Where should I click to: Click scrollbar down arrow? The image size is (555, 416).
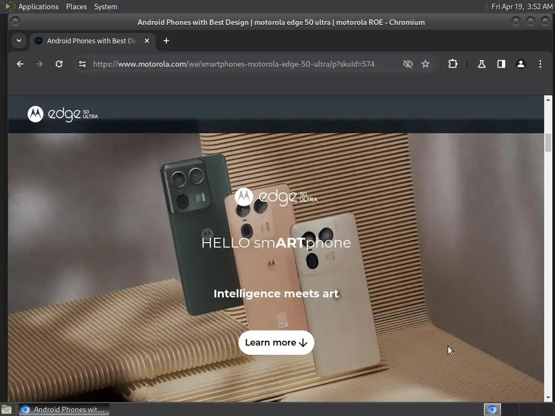click(x=548, y=398)
